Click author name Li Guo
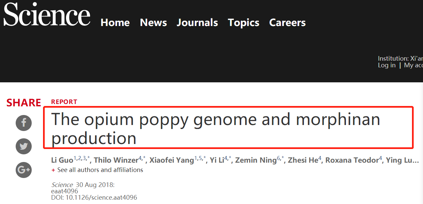Viewport: 423px width, 204px height. 62,160
